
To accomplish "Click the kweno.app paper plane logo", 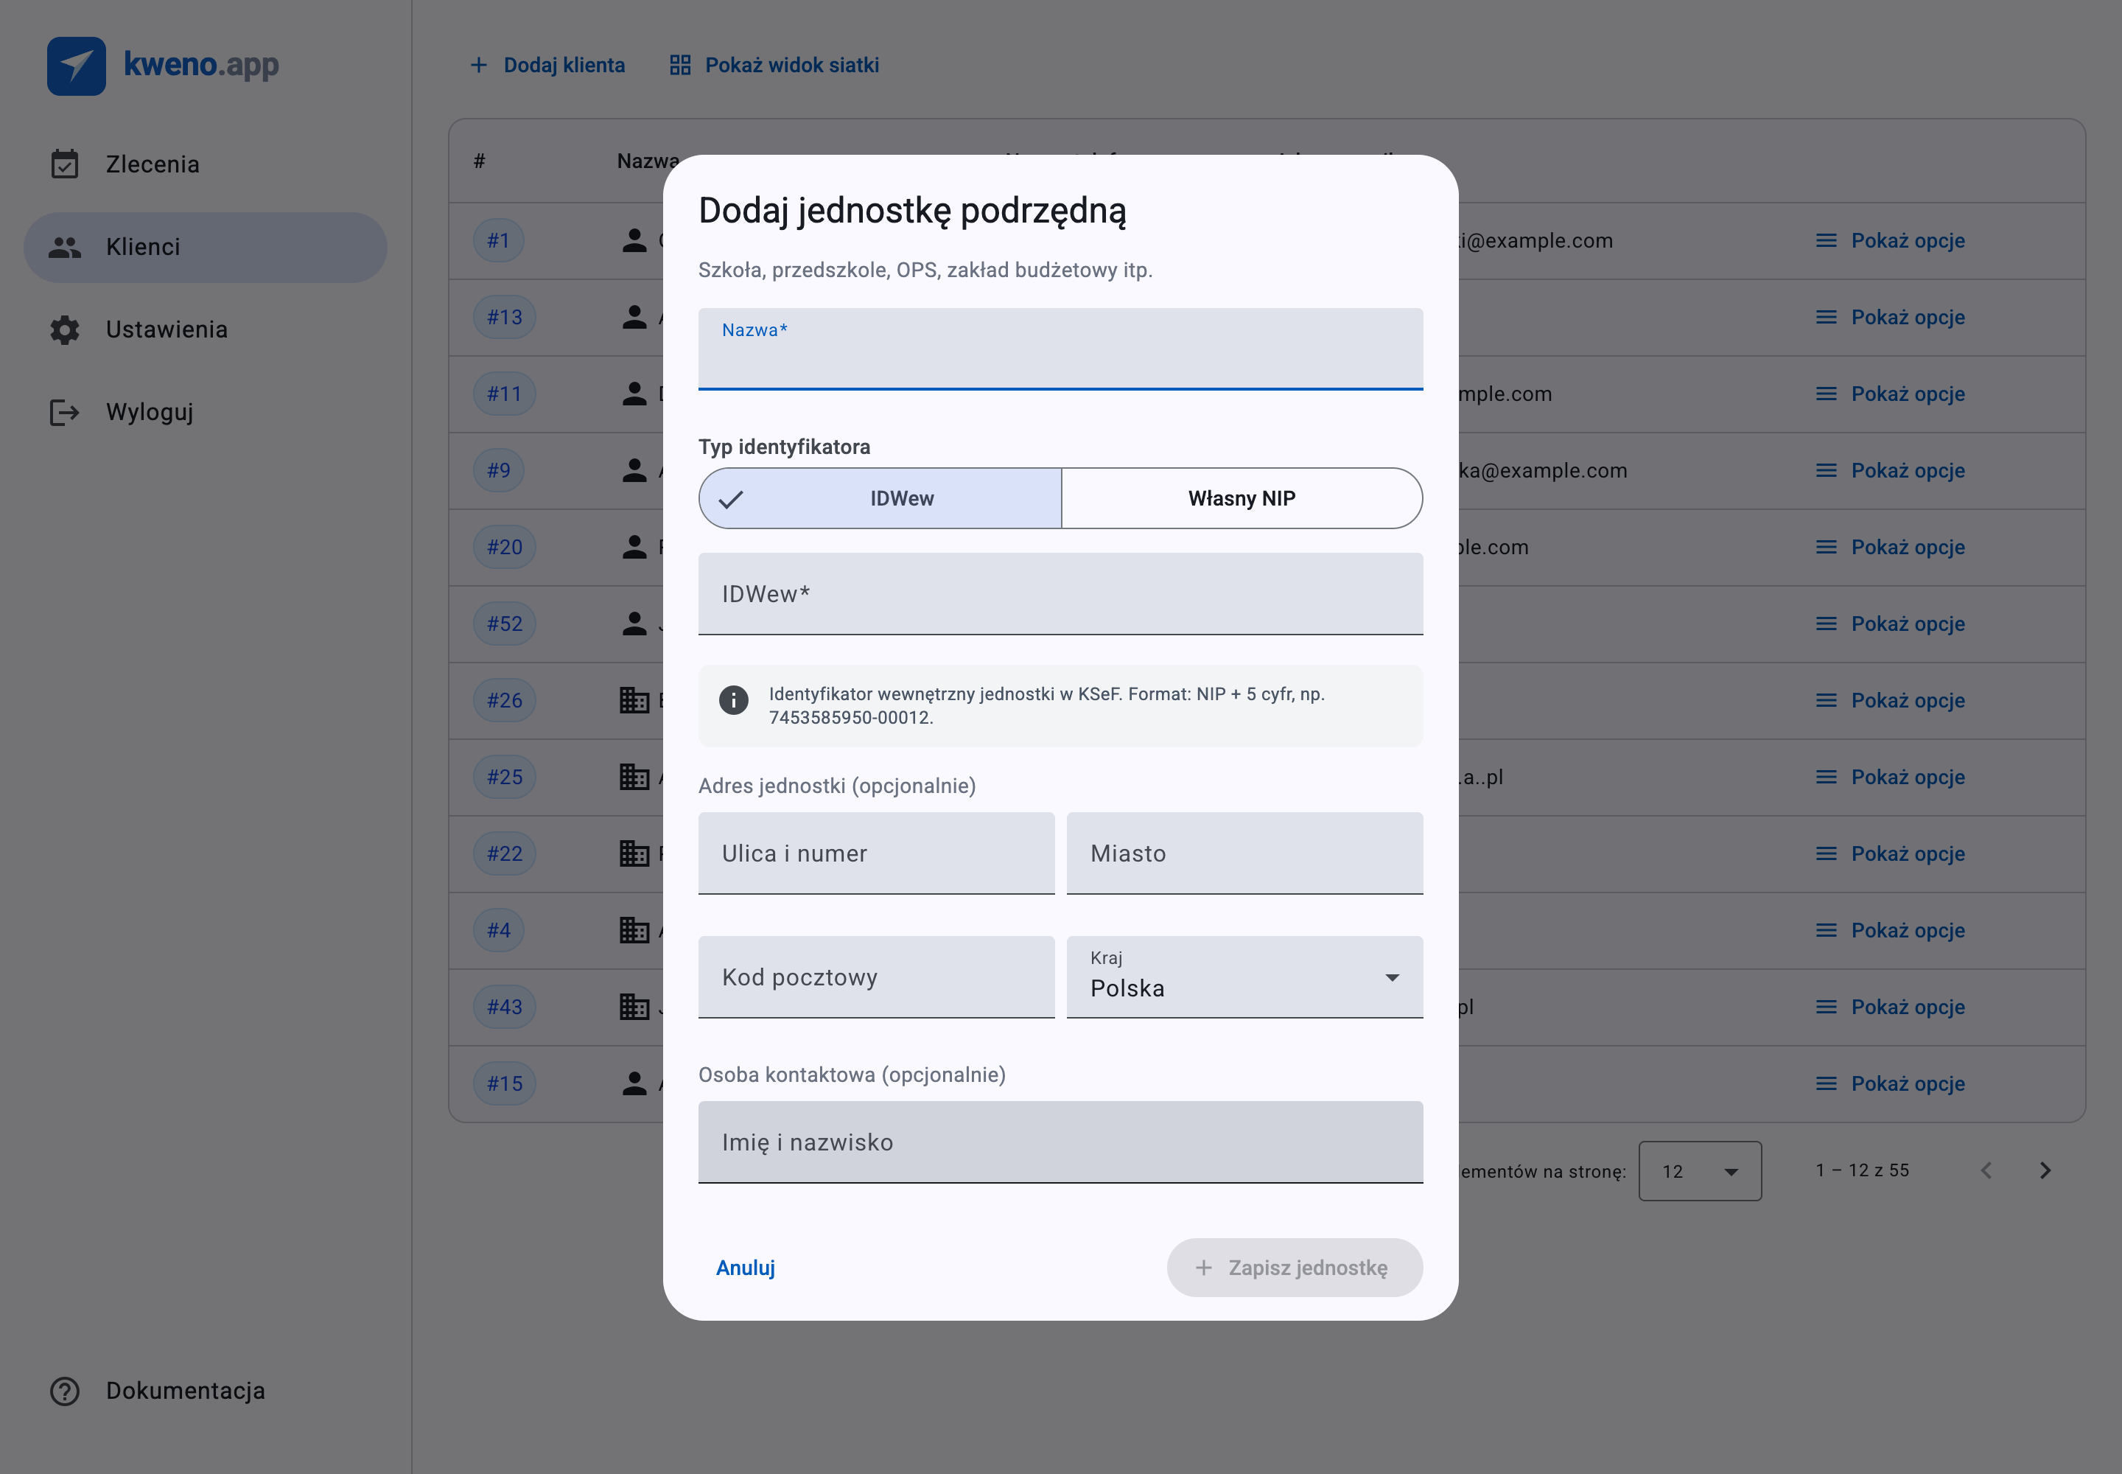I will tap(77, 66).
